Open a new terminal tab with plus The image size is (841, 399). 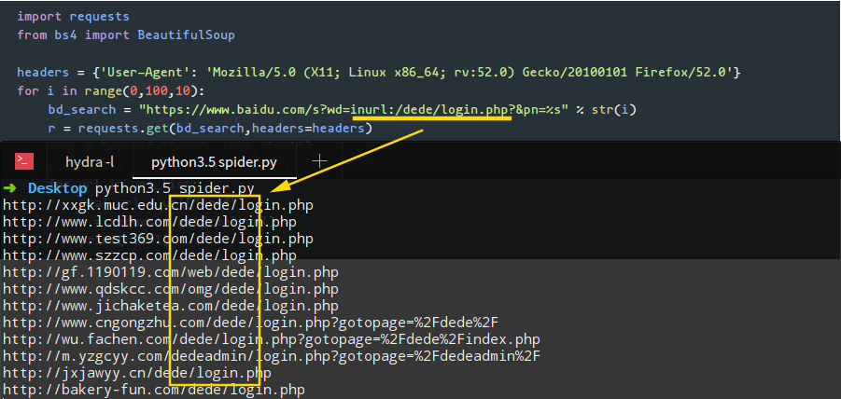tap(319, 161)
